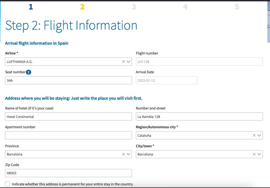Open the Airline dropdown arrow

pyautogui.click(x=129, y=62)
